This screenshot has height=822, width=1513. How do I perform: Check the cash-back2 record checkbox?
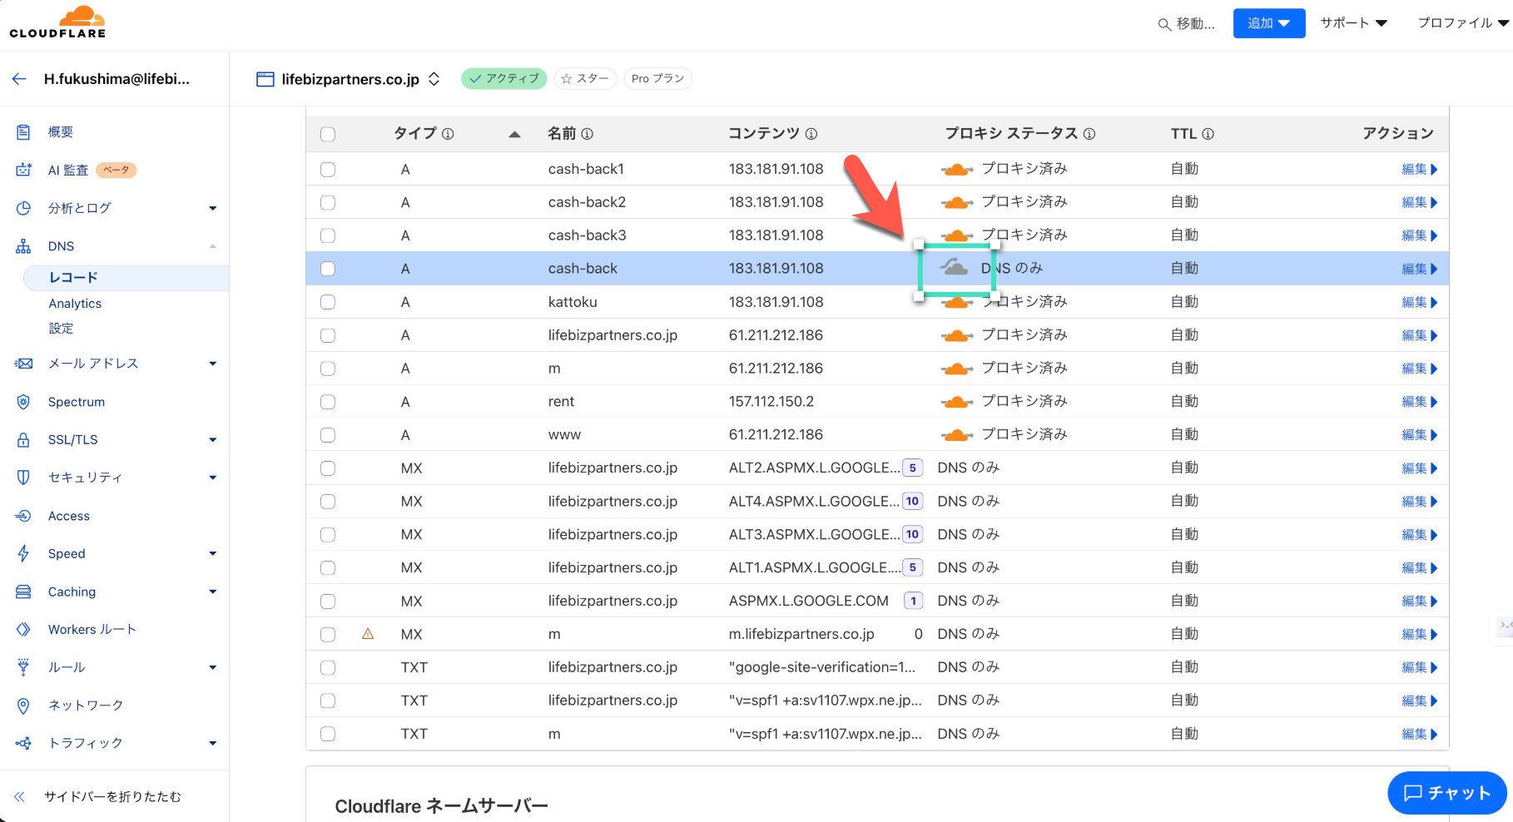click(x=328, y=202)
